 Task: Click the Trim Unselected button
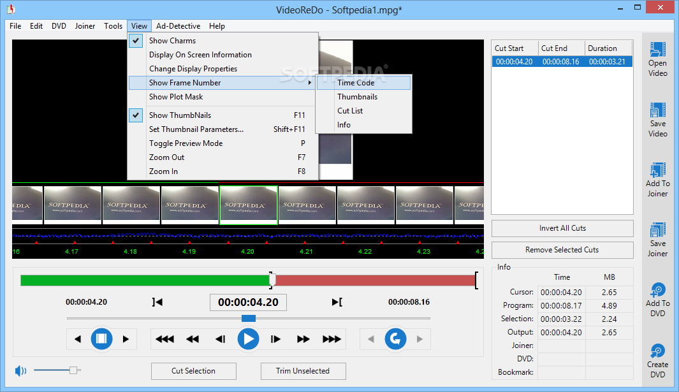[x=303, y=371]
